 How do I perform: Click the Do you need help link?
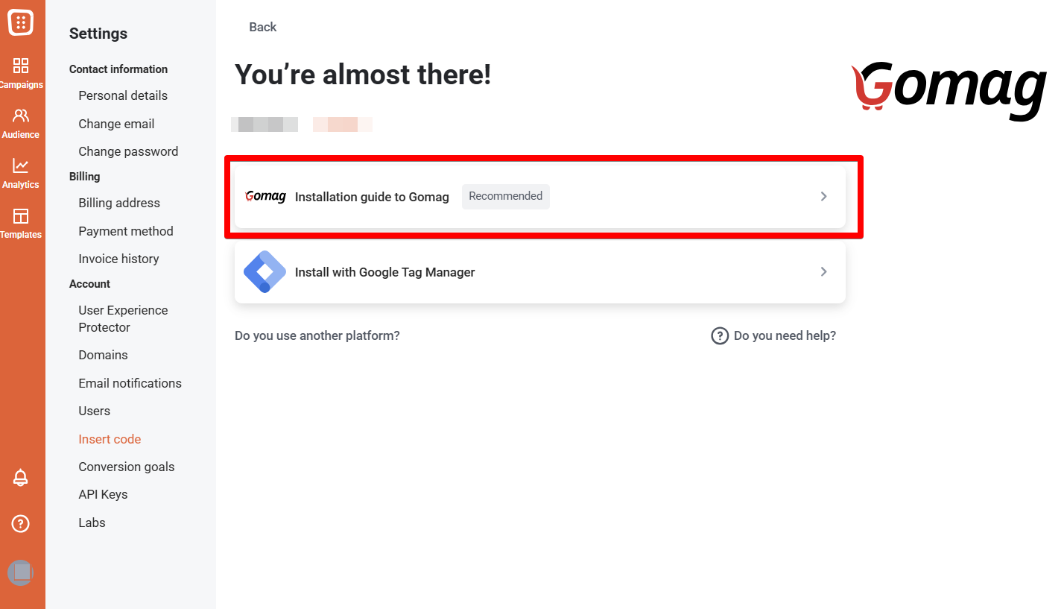coord(784,335)
